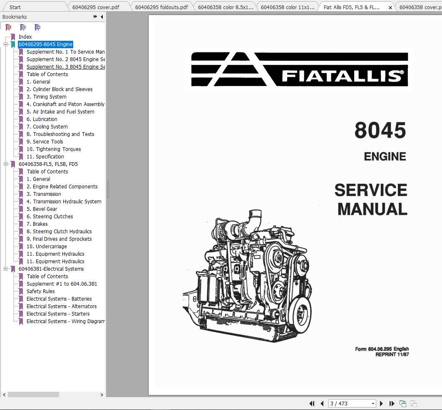The height and width of the screenshot is (410, 442).
Task: Click the greyed-out next view icon
Action: pyautogui.click(x=414, y=403)
